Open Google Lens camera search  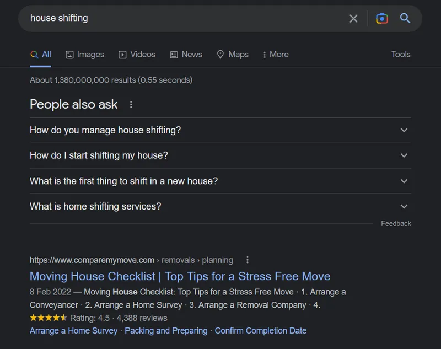click(x=381, y=18)
